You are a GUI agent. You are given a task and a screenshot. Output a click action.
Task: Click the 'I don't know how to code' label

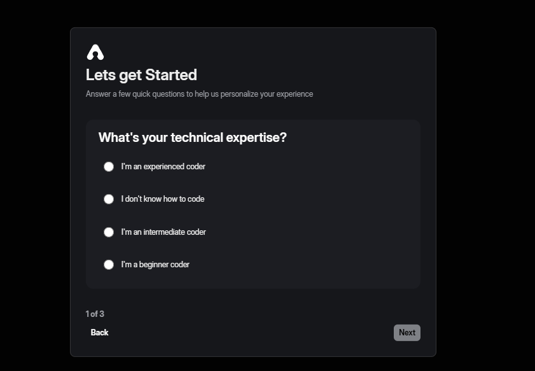[163, 199]
